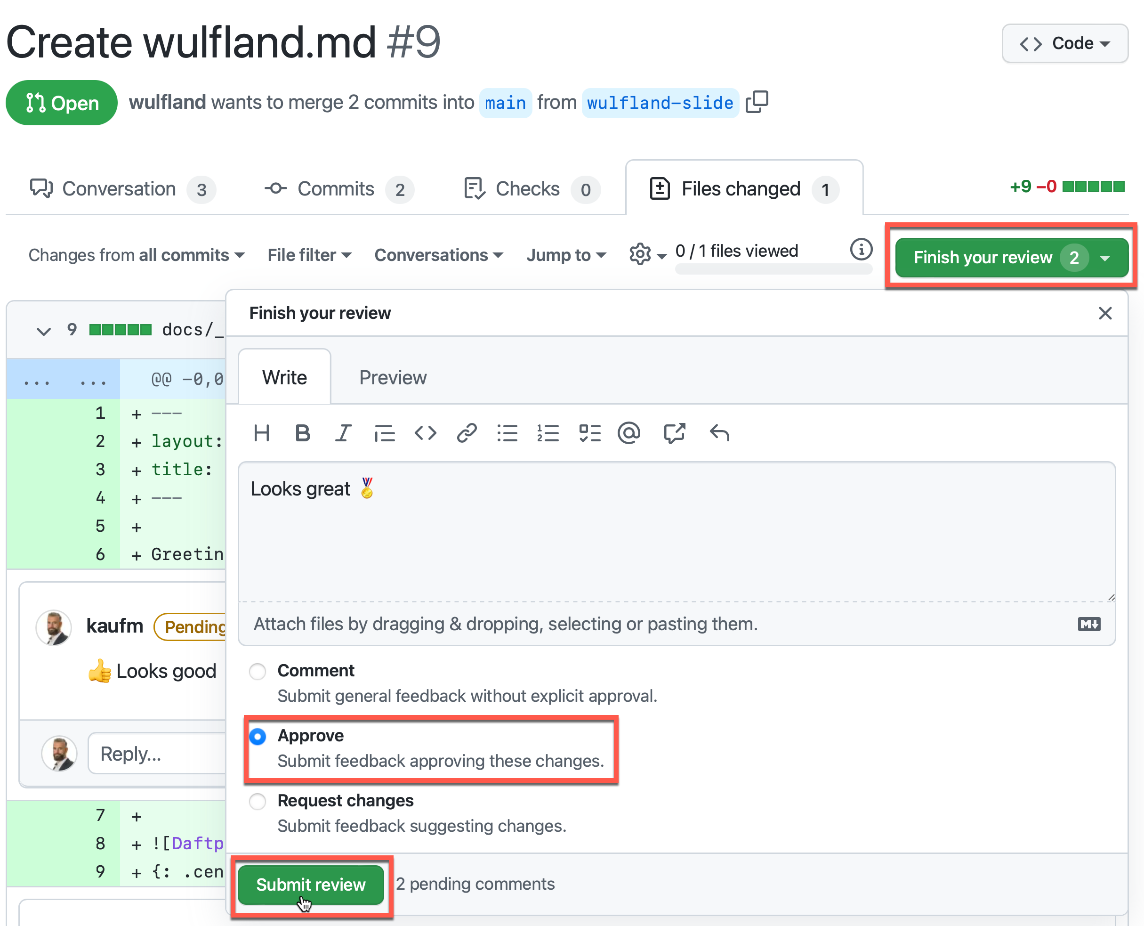This screenshot has height=926, width=1144.
Task: Click the Submit review button
Action: tap(311, 884)
